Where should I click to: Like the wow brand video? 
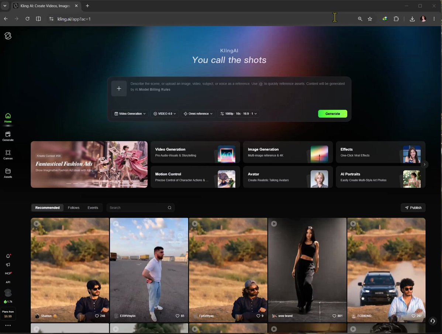click(x=334, y=316)
